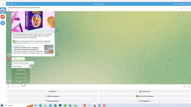
Task: Select the red АШ chat avatar
Action: pos(3,17)
